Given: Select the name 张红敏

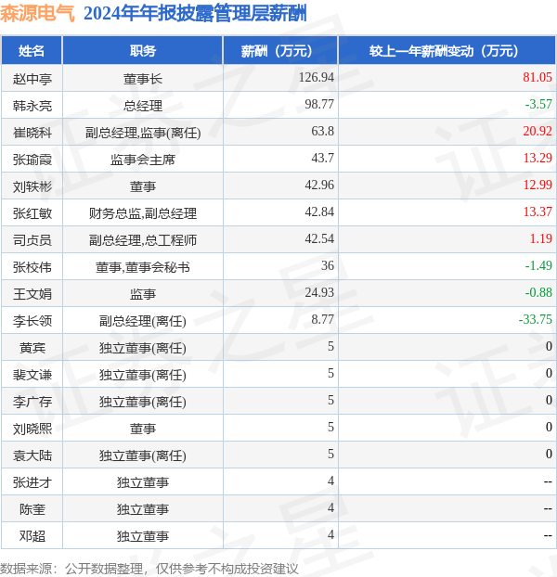Looking at the screenshot, I should pyautogui.click(x=32, y=213).
